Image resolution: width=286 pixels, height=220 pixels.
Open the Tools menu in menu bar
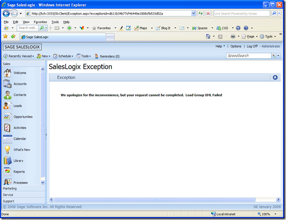pyautogui.click(x=55, y=22)
